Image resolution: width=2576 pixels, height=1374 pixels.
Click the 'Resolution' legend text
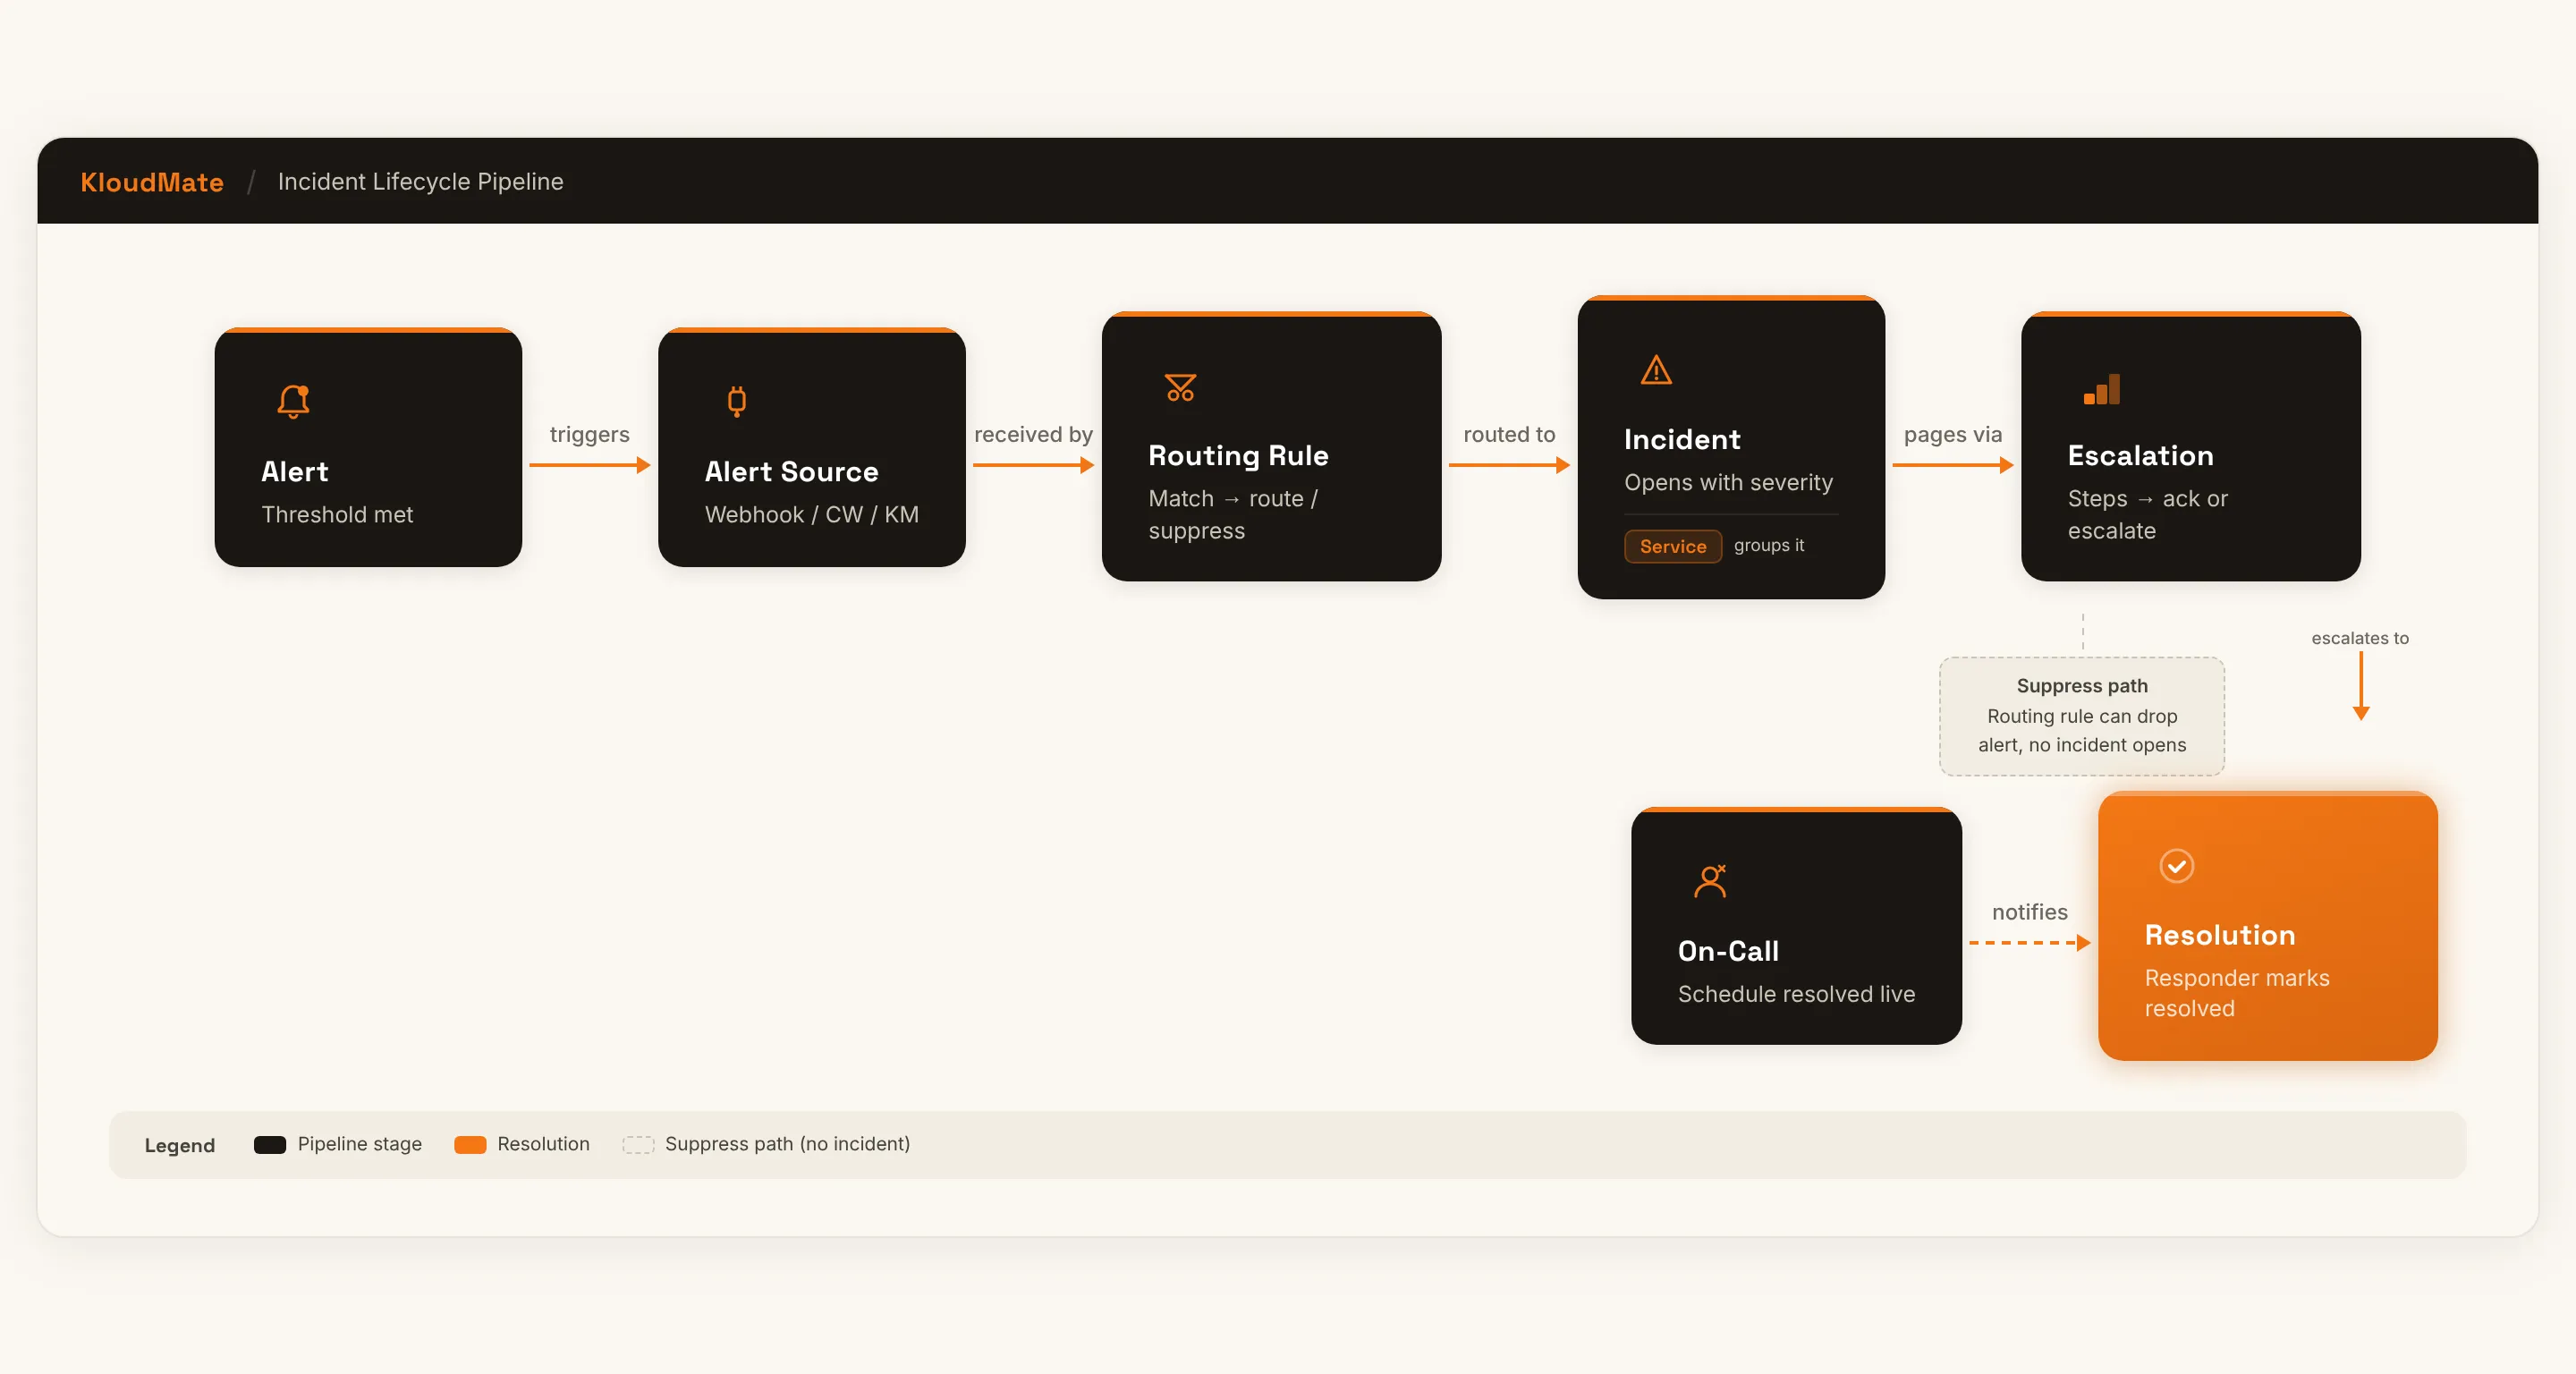coord(543,1144)
